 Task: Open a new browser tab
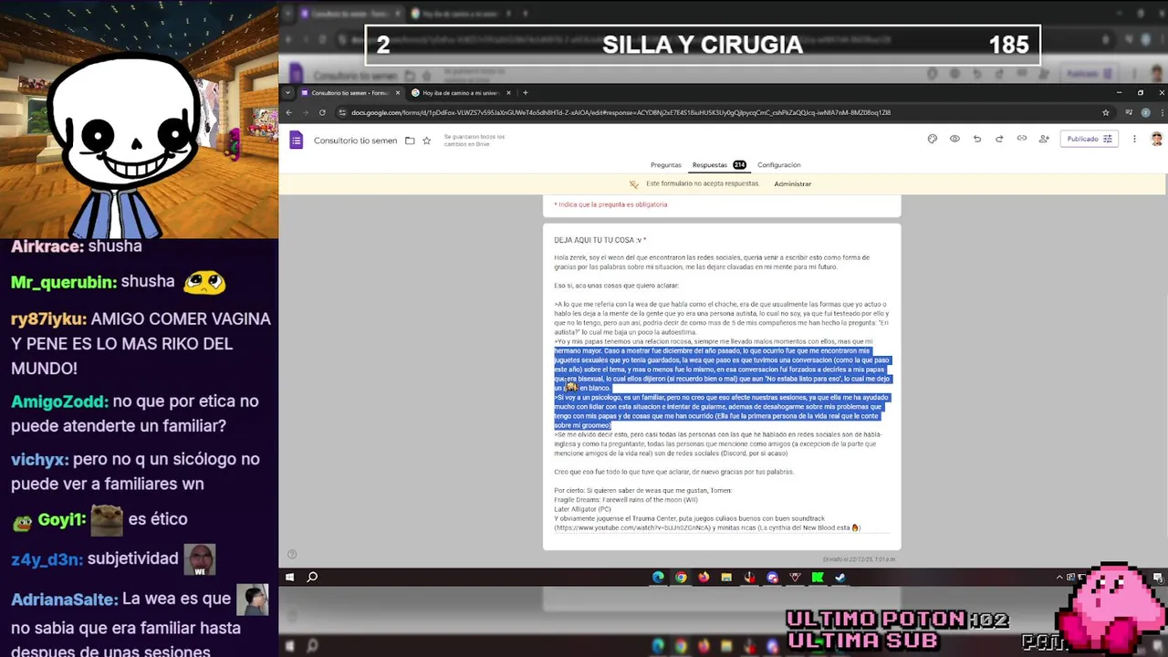pyautogui.click(x=526, y=93)
